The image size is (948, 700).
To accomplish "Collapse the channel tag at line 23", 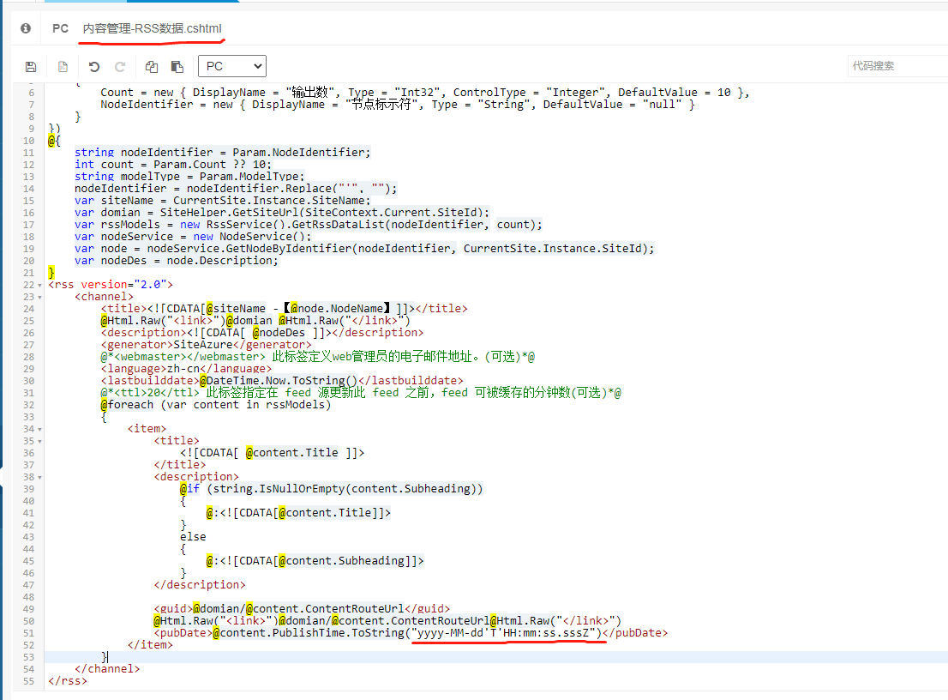I will pyautogui.click(x=42, y=297).
